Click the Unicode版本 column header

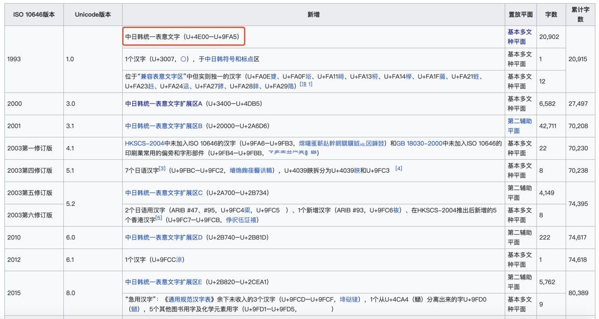coord(93,14)
